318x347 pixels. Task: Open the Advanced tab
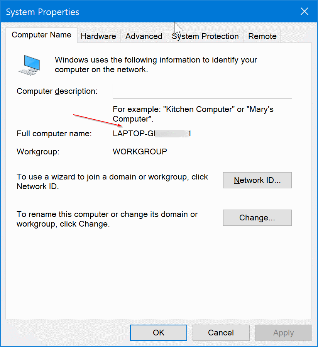pyautogui.click(x=144, y=36)
